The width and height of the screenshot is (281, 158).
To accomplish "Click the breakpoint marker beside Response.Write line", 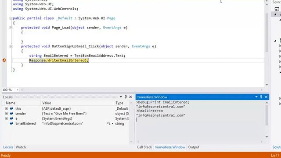I will [x=4, y=60].
